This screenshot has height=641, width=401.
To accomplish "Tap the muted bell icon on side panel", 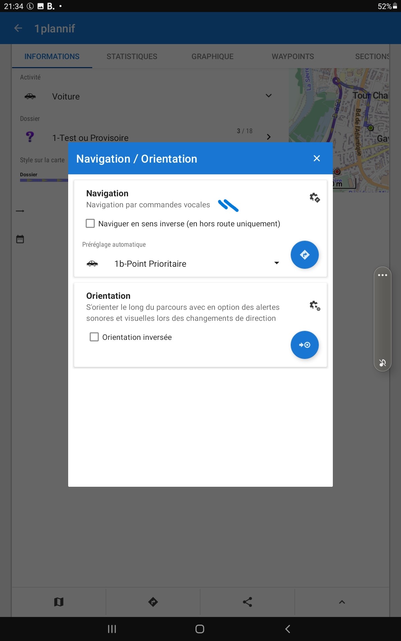I will tap(383, 363).
